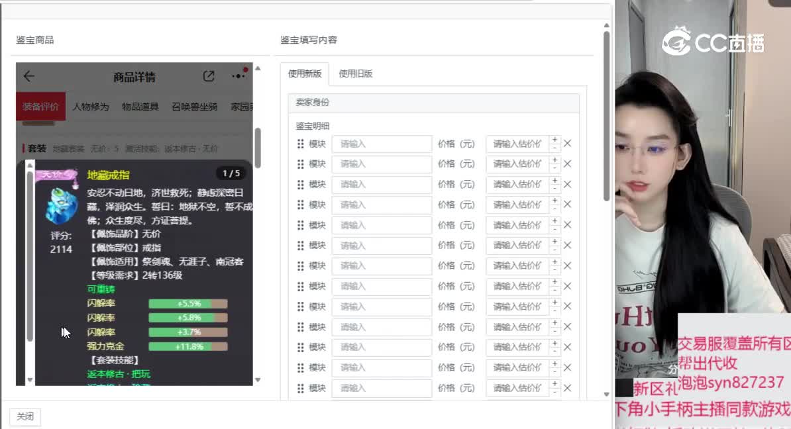This screenshot has height=429, width=791.
Task: Click the second row's 请输入估价 price field
Action: coord(517,164)
